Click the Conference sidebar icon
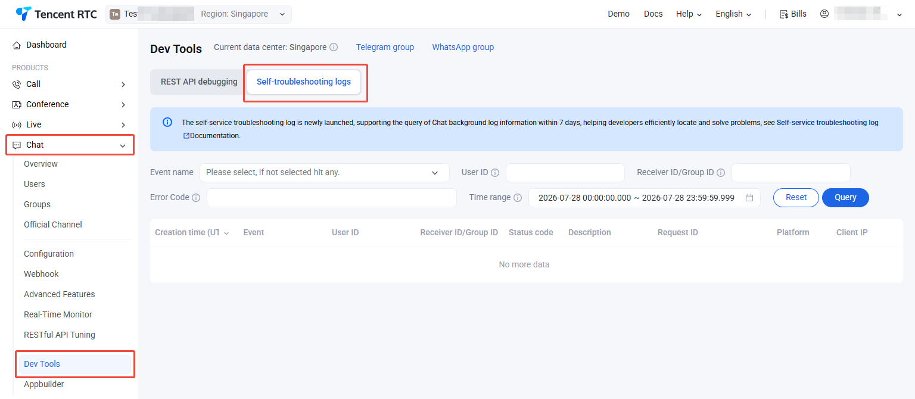This screenshot has height=399, width=915. click(x=17, y=105)
